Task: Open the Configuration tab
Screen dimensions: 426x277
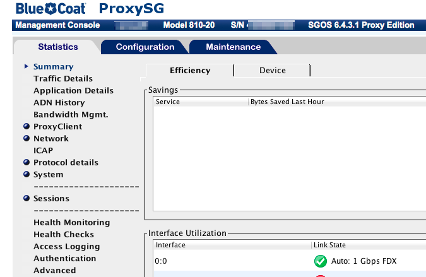Action: (x=145, y=47)
